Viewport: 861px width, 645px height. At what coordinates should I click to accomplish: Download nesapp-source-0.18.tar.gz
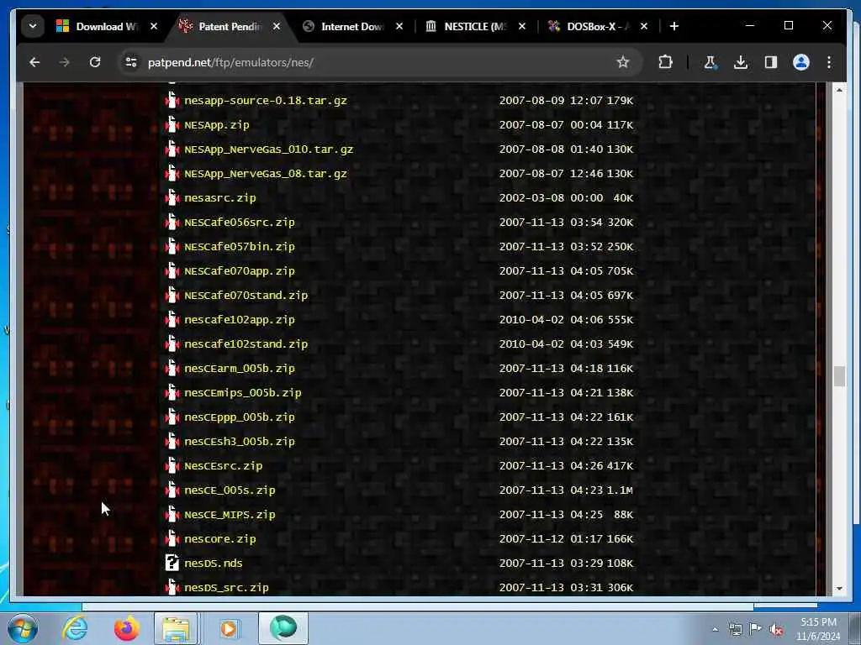click(265, 101)
